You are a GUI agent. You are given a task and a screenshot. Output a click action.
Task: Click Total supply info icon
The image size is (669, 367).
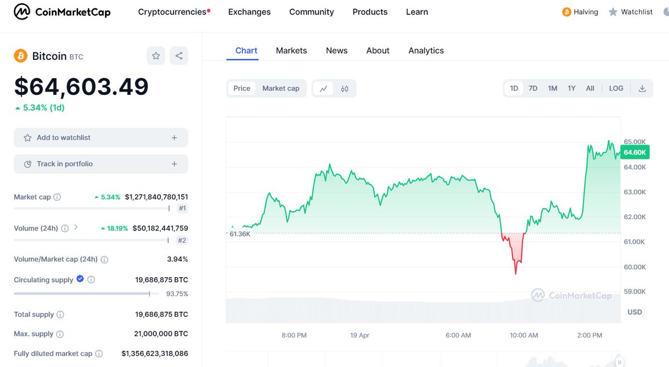[x=60, y=315]
